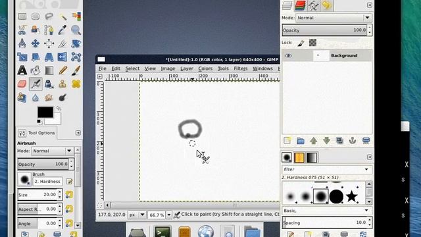Lower layer with green down arrow

pos(326,140)
